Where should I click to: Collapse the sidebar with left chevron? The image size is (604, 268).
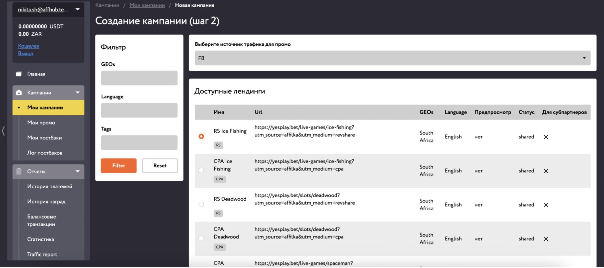tap(3, 131)
